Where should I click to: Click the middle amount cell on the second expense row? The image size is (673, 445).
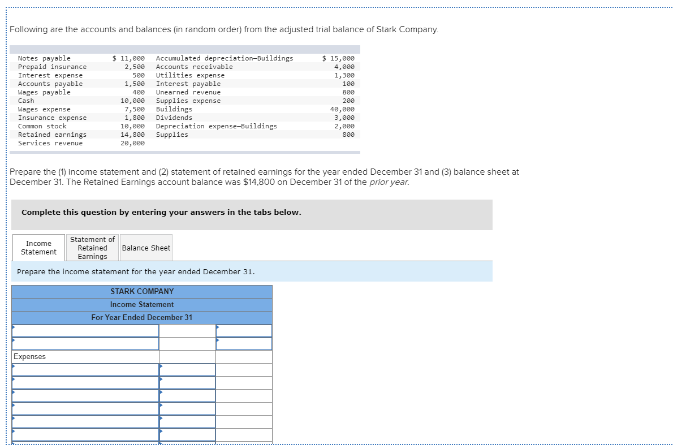[187, 382]
